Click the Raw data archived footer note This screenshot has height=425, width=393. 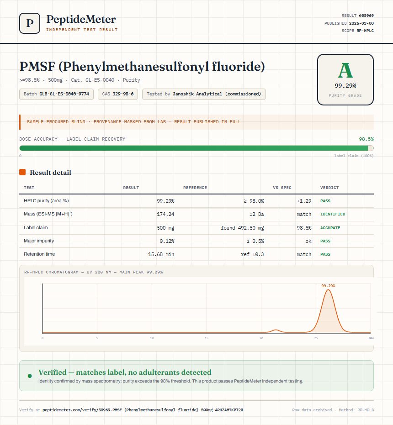[333, 410]
